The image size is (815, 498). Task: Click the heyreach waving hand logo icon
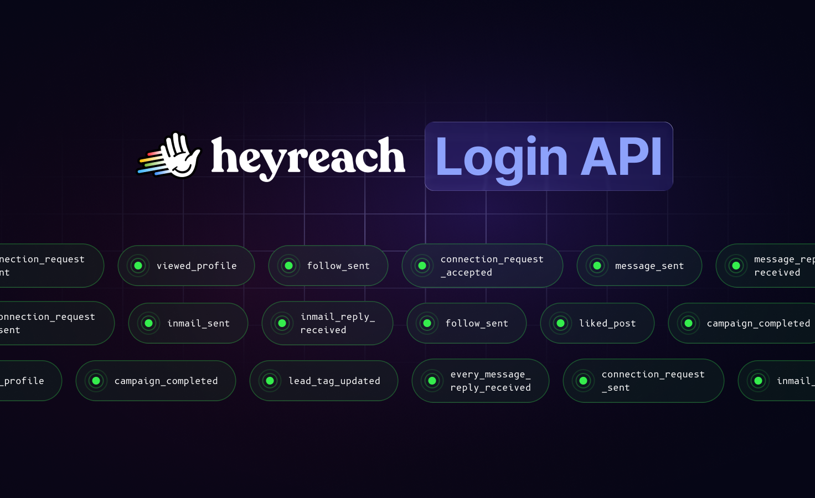169,155
